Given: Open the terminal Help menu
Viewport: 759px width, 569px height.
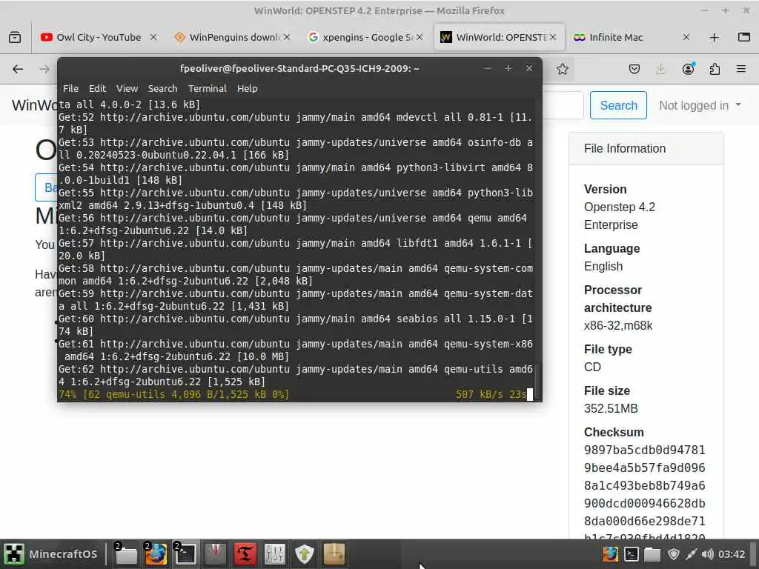Looking at the screenshot, I should coord(248,89).
